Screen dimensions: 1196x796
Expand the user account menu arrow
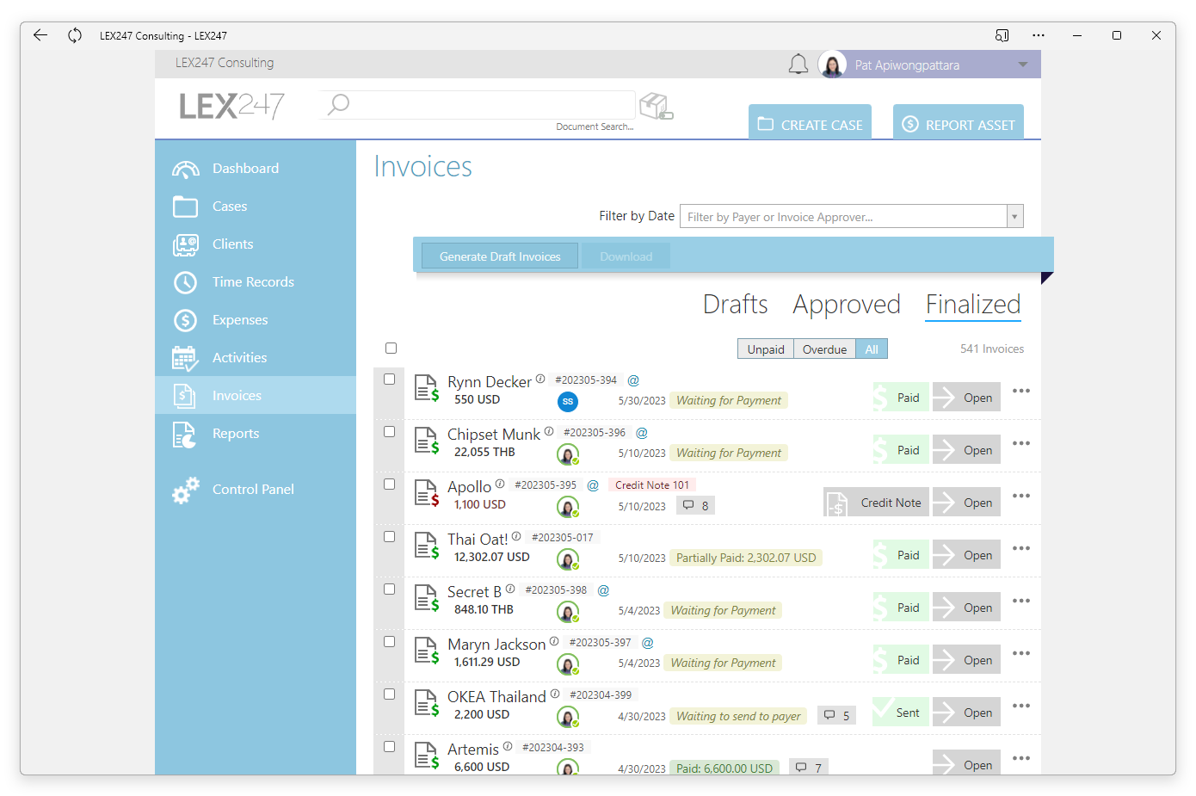coord(1023,65)
